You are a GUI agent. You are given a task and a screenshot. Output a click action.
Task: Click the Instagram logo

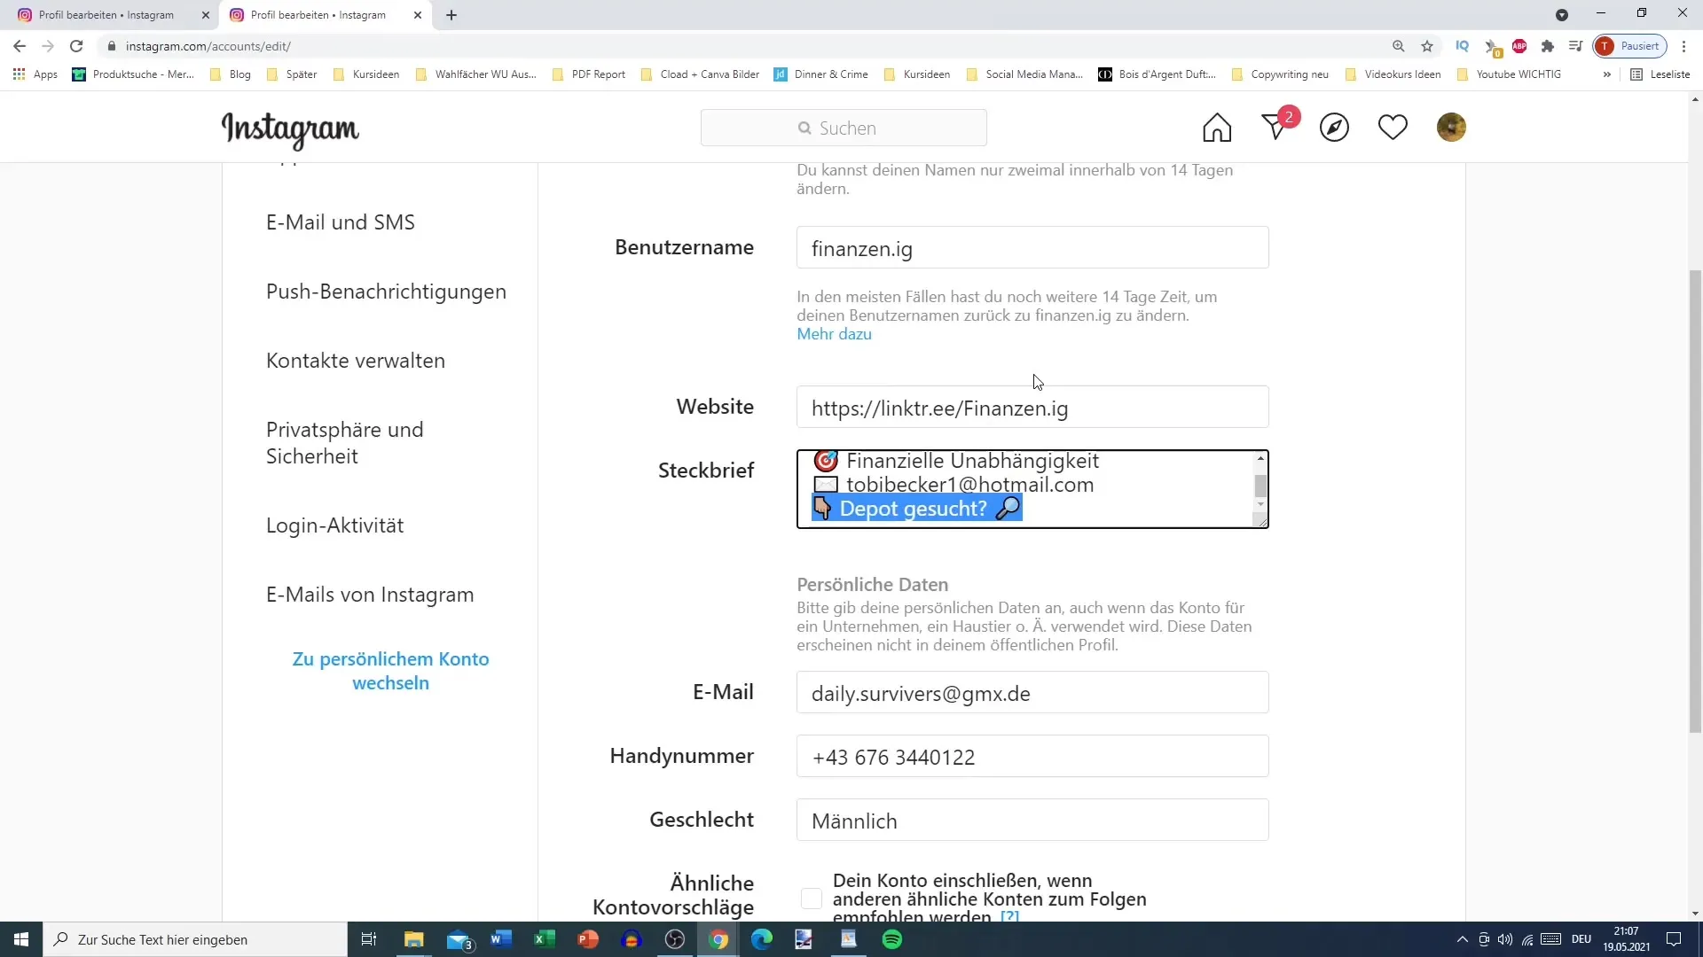coord(290,129)
